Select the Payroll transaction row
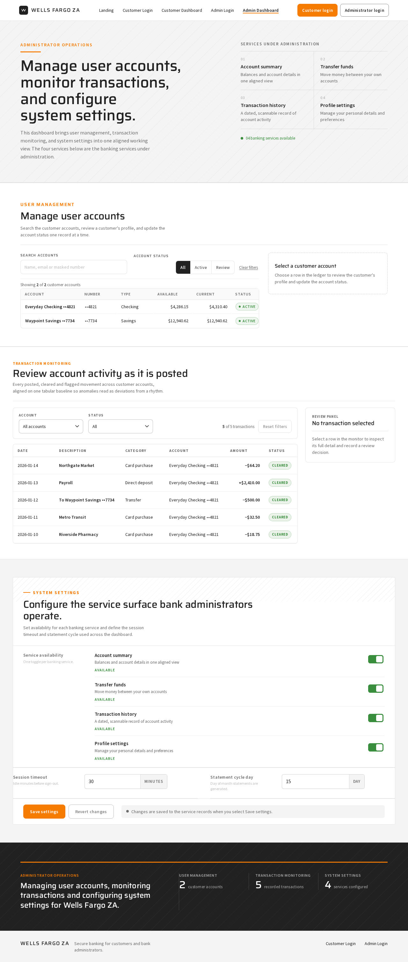Screen dimensions: 408x962 155,483
